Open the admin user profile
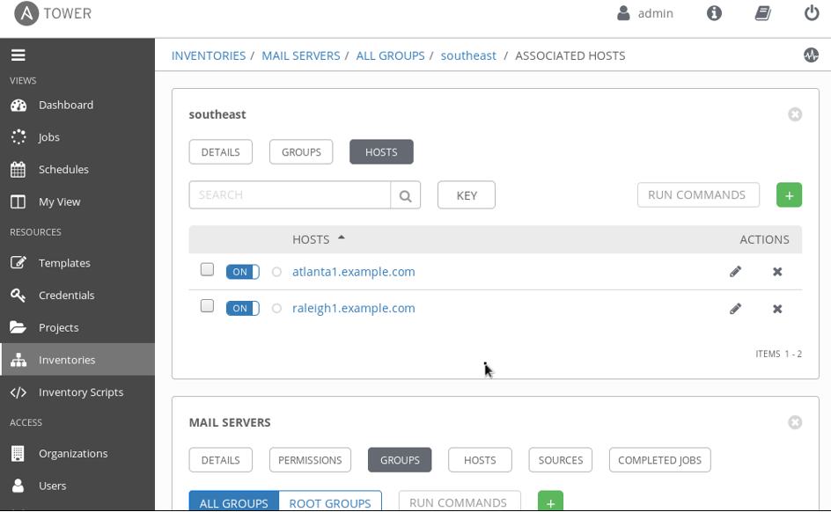831x512 pixels. point(645,13)
